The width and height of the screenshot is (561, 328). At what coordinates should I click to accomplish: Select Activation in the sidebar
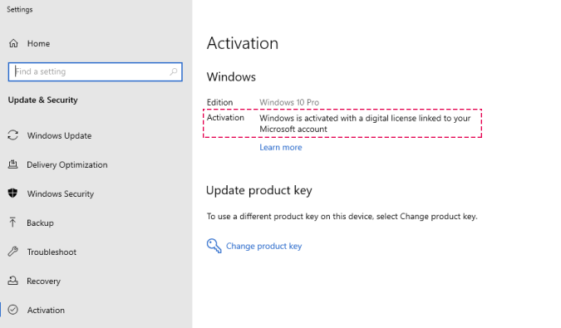click(46, 310)
